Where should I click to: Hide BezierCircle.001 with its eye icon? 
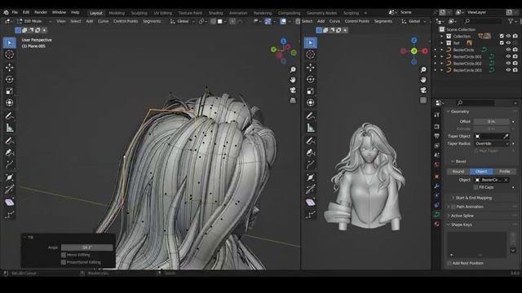coord(508,56)
